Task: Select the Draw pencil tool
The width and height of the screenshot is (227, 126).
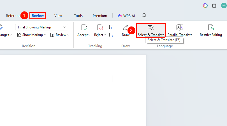Action: click(x=125, y=27)
